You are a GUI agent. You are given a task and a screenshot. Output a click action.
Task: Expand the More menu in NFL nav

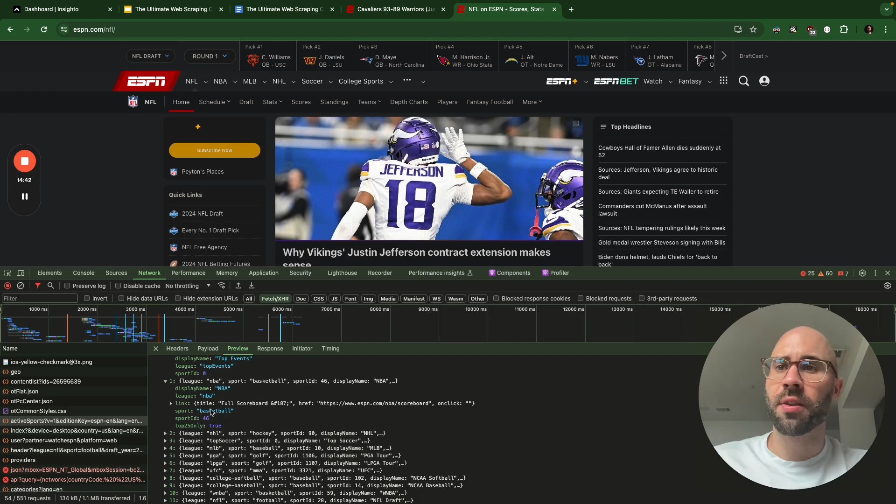pos(532,102)
